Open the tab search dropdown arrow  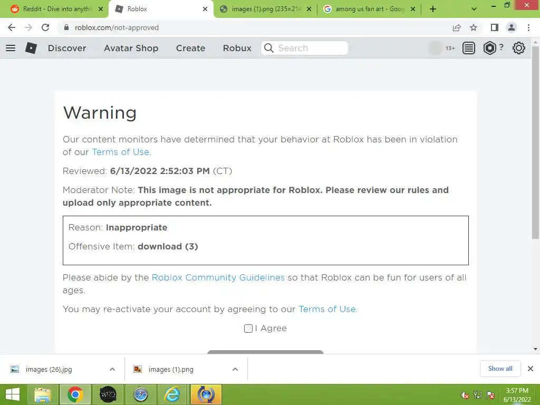(474, 9)
